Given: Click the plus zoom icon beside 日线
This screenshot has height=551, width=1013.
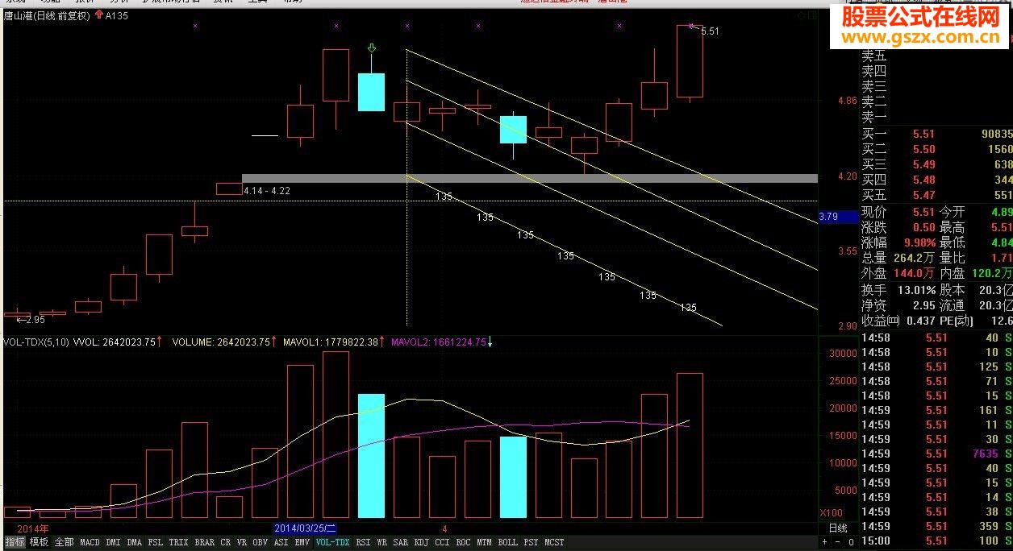Looking at the screenshot, I should 823,542.
